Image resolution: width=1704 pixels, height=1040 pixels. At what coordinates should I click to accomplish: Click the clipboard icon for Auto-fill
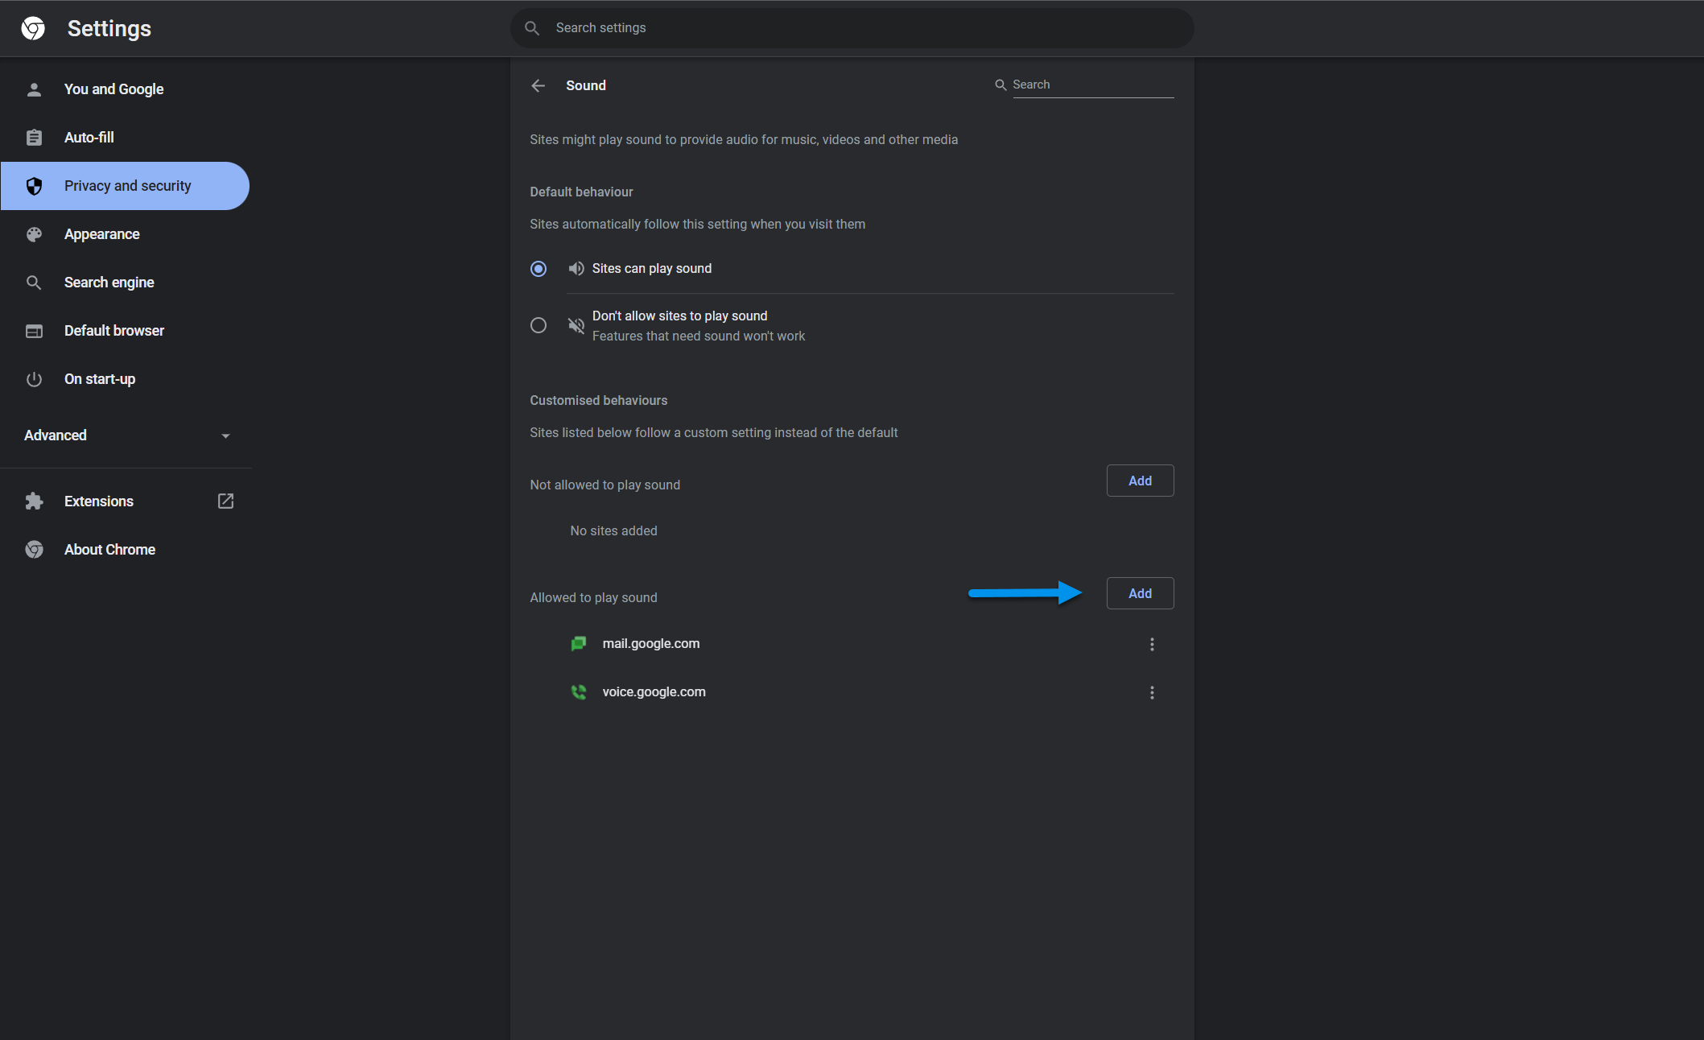point(34,138)
